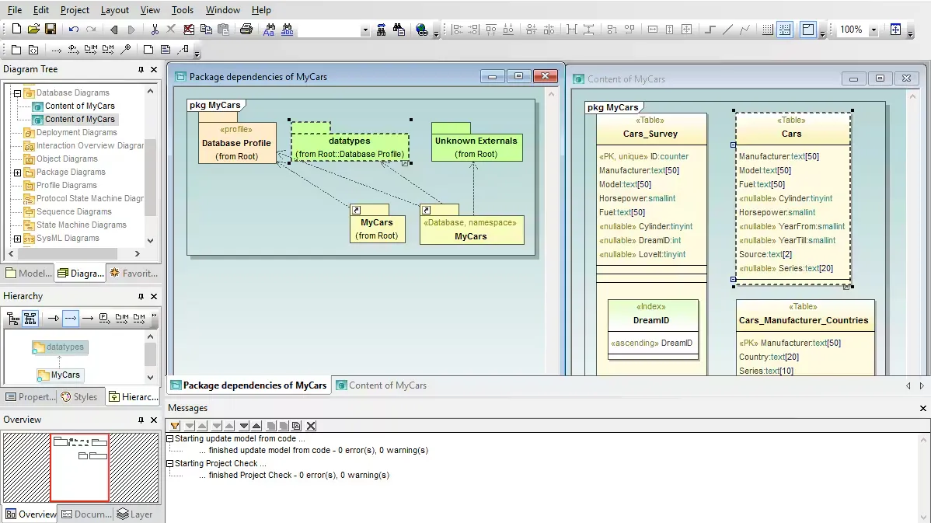Viewport: 931px width, 523px height.
Task: Close the Messages panel
Action: (922, 409)
